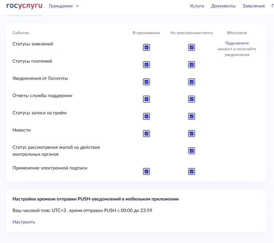This screenshot has height=243, width=274.
Task: Disable in-app Уведомления от Госпочты
Action: (x=146, y=82)
